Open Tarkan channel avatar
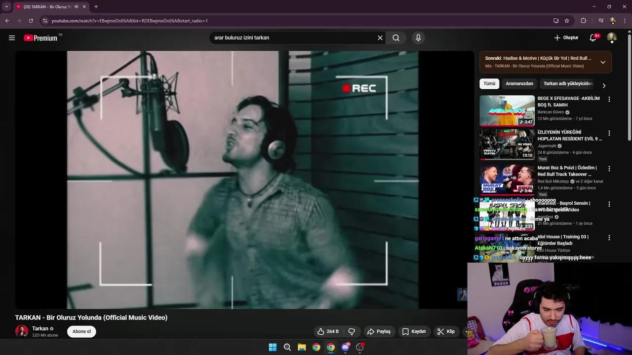Screen dimensions: 632x355 click(x=22, y=331)
